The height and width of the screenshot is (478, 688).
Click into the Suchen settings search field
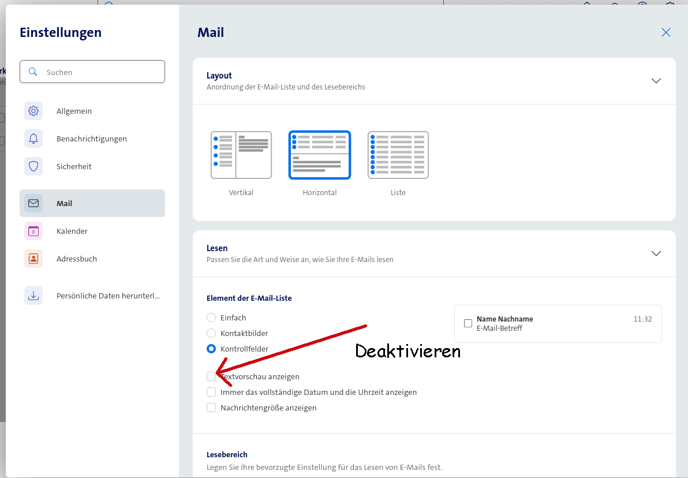pyautogui.click(x=101, y=72)
